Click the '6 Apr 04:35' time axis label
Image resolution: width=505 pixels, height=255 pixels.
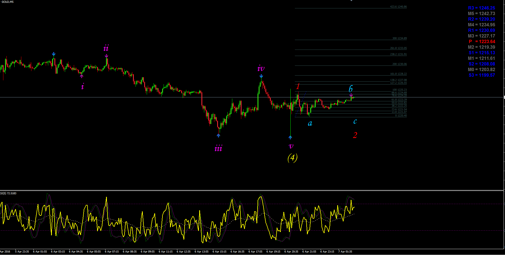tap(76, 252)
